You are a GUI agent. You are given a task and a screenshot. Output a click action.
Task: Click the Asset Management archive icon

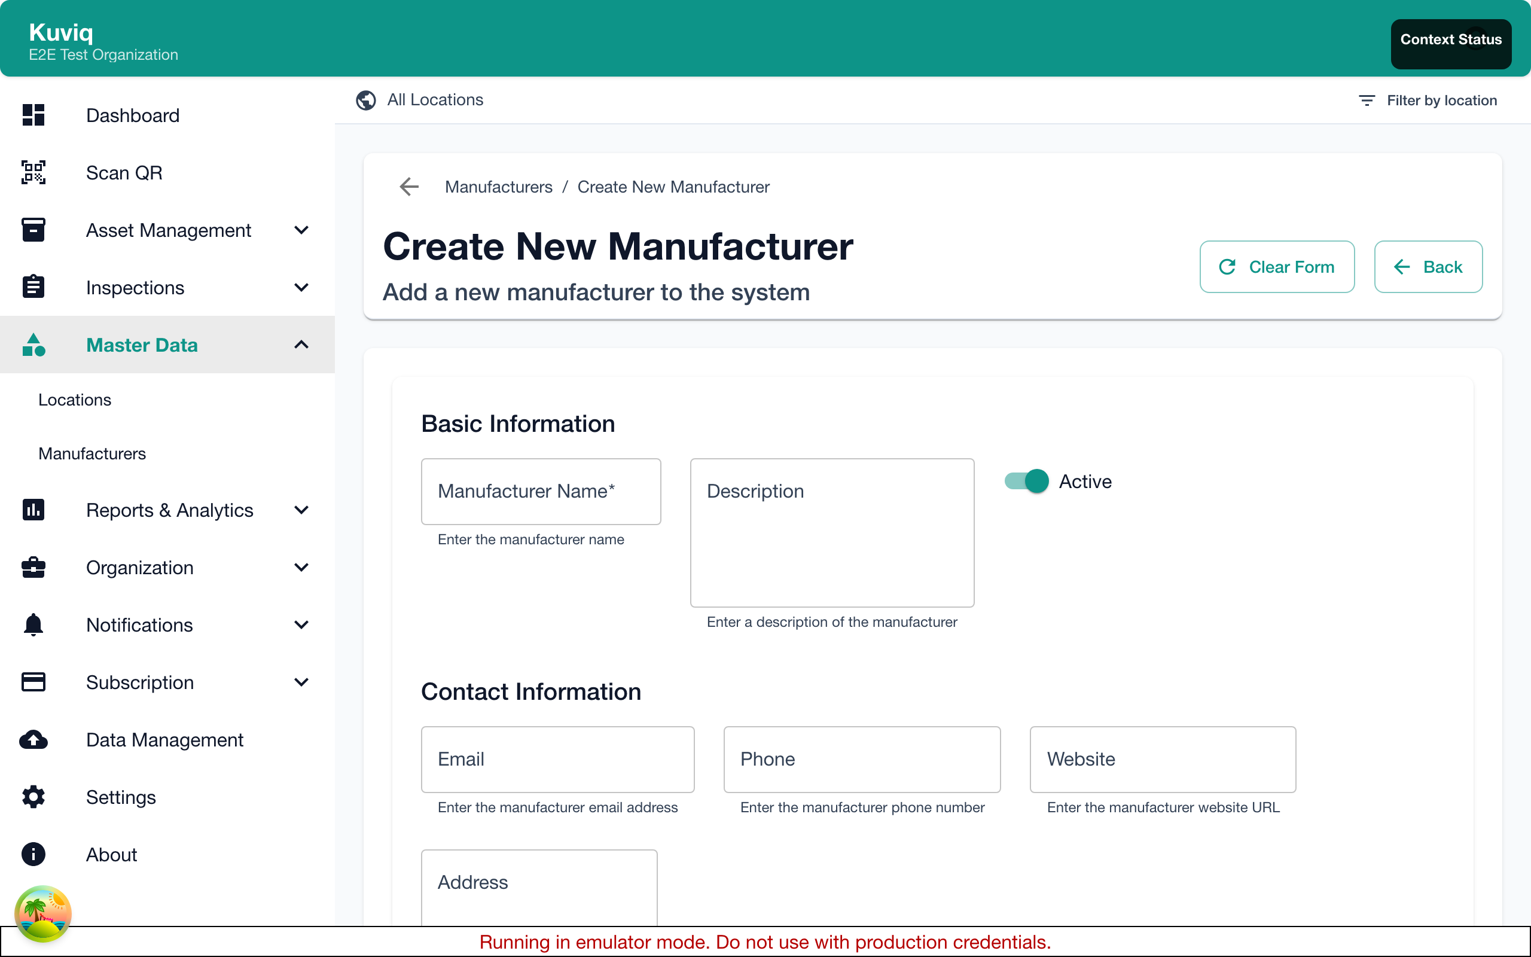(33, 230)
